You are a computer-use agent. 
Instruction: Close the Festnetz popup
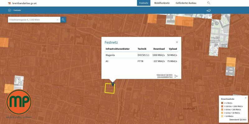click(x=177, y=42)
